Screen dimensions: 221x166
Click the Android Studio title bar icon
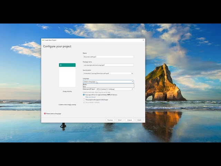coord(43,40)
